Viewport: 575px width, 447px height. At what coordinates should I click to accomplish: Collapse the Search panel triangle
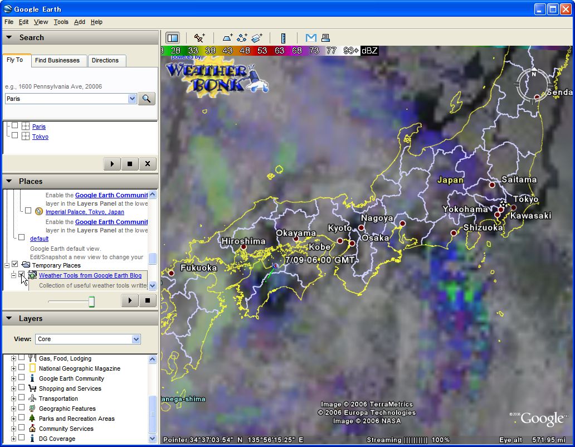[x=9, y=37]
